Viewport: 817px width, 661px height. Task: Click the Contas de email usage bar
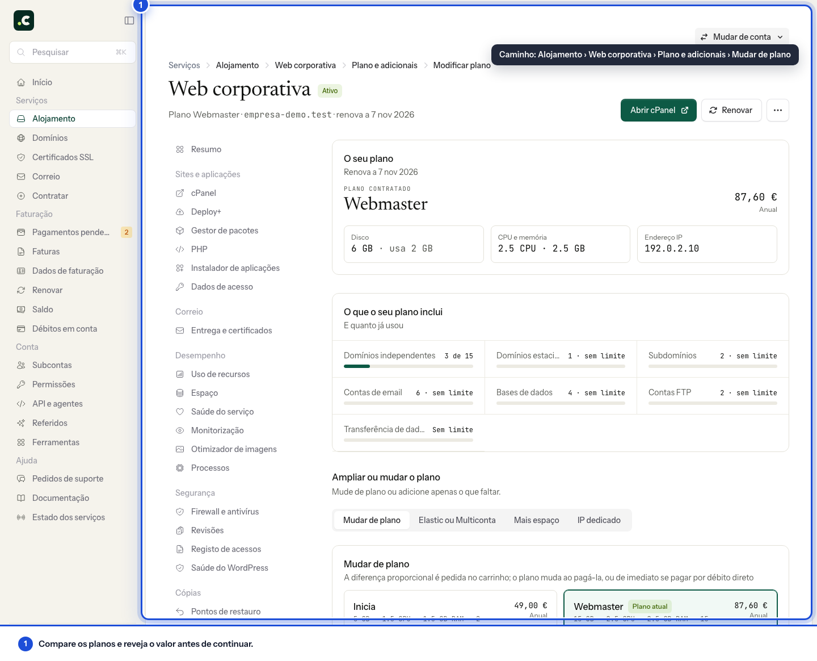[408, 403]
